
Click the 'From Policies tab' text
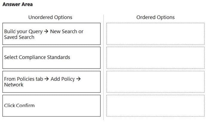click(24, 79)
